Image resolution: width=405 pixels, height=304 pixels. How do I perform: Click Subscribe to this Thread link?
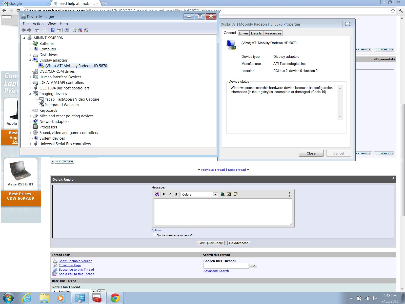pyautogui.click(x=76, y=270)
